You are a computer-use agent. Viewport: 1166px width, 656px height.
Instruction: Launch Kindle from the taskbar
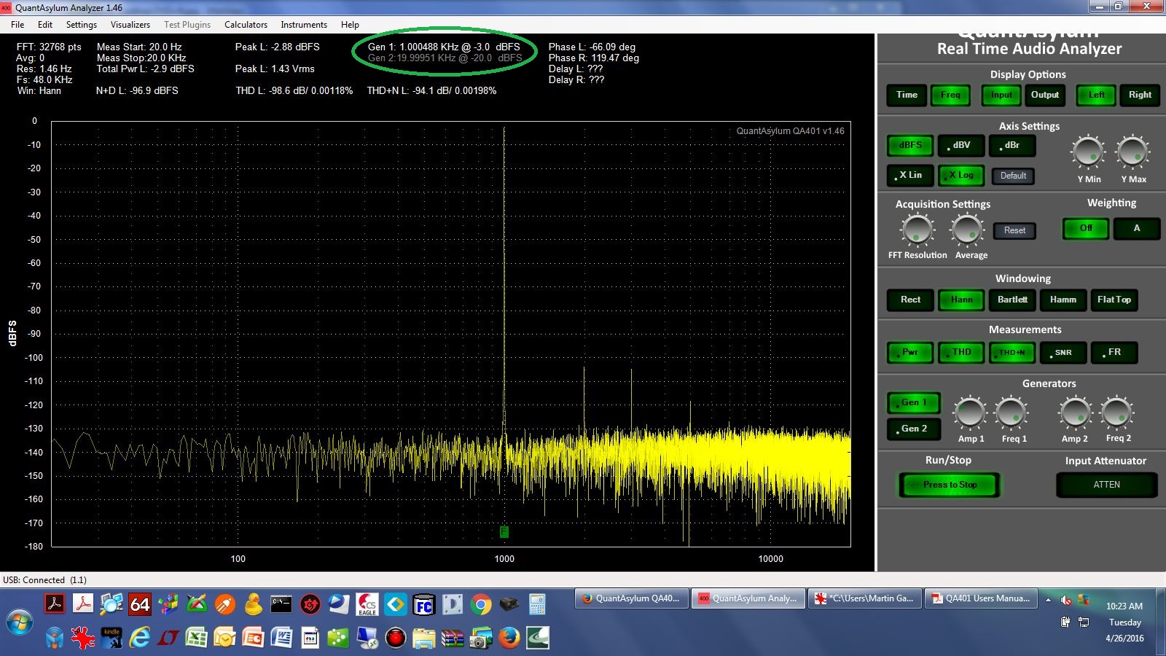(111, 638)
